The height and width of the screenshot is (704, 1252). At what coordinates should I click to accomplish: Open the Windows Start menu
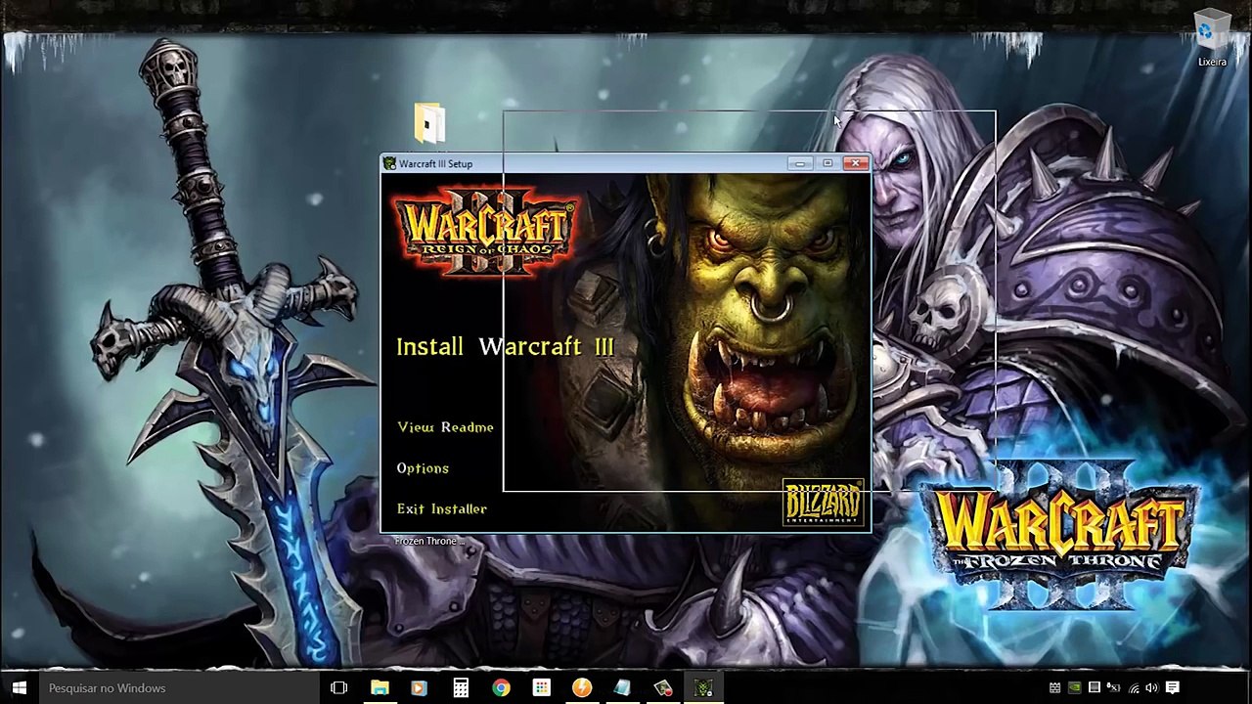[19, 687]
